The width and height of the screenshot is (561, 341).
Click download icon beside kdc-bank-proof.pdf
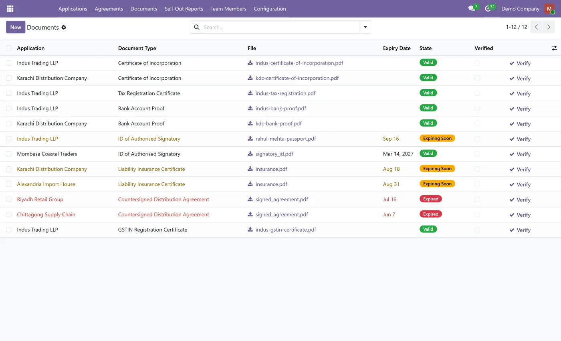250,123
